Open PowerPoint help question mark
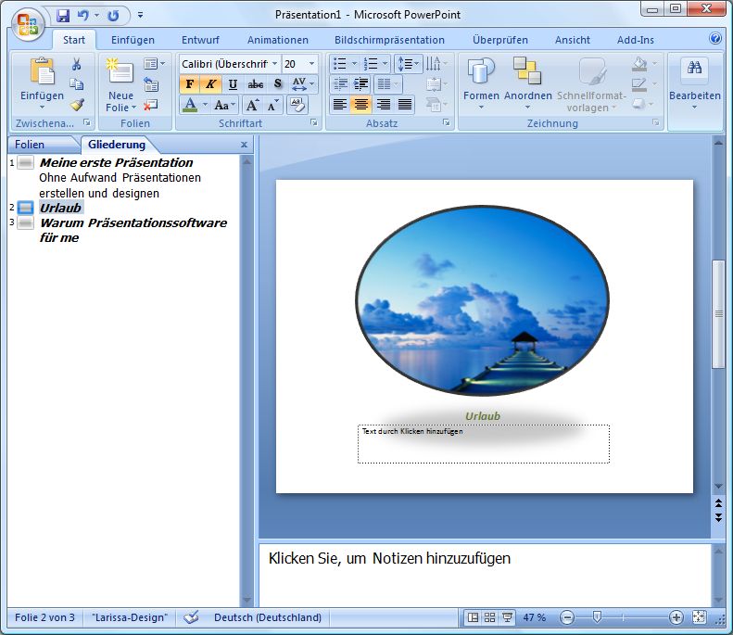Viewport: 733px width, 635px height. 715,38
